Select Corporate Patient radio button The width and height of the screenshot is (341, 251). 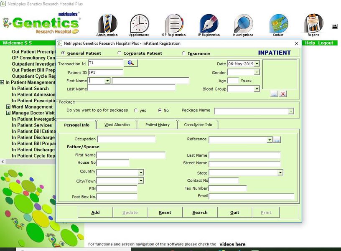119,53
